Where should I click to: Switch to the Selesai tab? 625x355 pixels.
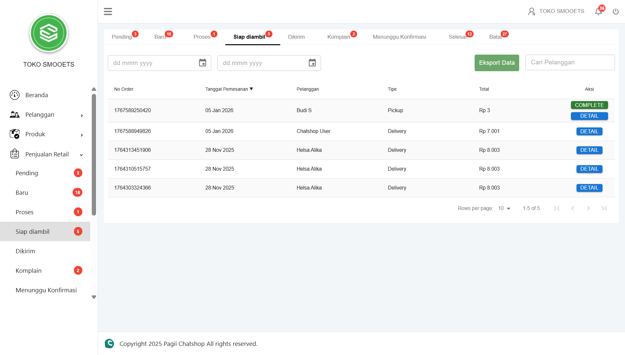pos(457,37)
